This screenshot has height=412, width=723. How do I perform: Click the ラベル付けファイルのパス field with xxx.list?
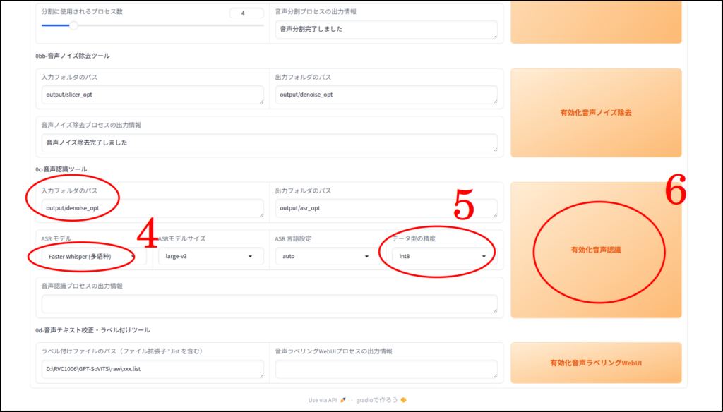click(x=152, y=369)
